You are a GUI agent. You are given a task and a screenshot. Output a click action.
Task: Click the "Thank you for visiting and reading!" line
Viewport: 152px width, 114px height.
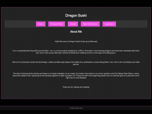pyautogui.click(x=76, y=87)
